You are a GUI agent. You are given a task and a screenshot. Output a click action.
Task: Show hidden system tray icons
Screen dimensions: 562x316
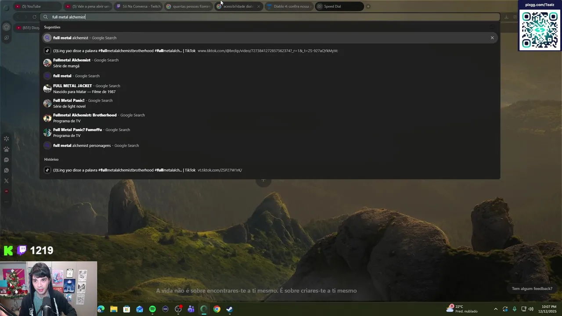coord(496,309)
